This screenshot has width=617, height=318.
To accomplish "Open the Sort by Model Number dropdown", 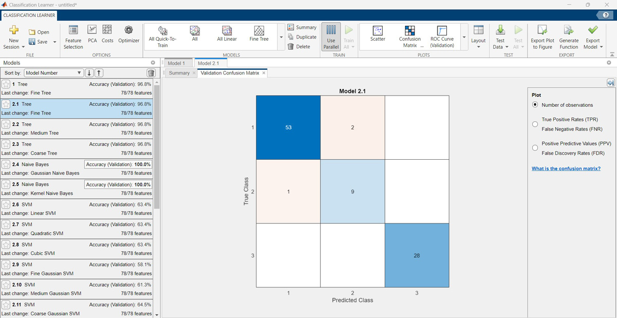I will [x=53, y=72].
